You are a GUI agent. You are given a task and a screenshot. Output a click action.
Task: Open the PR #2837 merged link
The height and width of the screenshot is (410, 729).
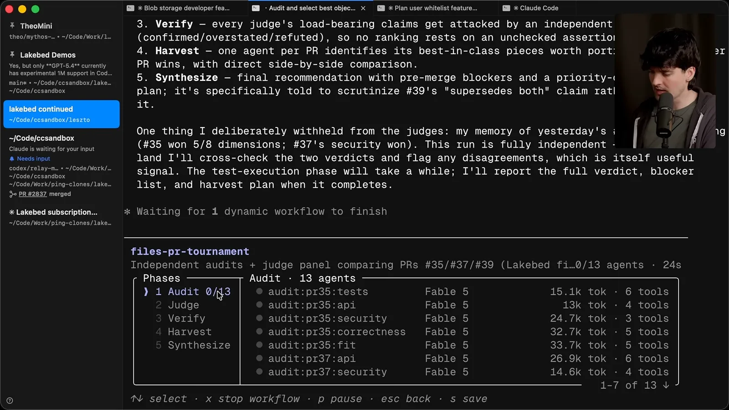coord(45,194)
